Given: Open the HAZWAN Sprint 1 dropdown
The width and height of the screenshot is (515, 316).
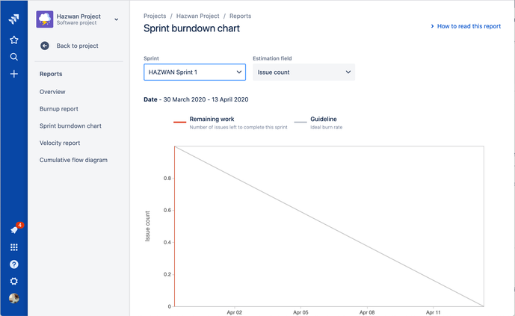Looking at the screenshot, I should pyautogui.click(x=195, y=72).
